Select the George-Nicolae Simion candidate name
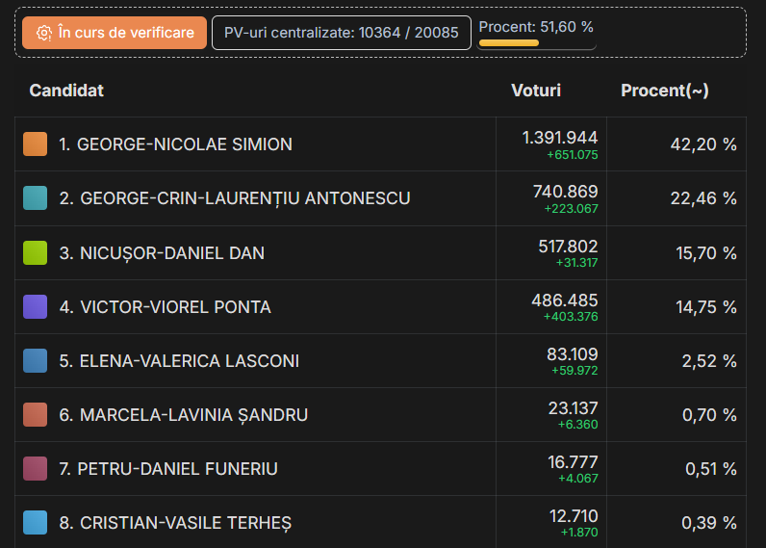The height and width of the screenshot is (548, 766). pyautogui.click(x=175, y=144)
